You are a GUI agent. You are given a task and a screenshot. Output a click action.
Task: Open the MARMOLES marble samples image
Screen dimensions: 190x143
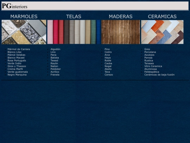(x=24, y=32)
